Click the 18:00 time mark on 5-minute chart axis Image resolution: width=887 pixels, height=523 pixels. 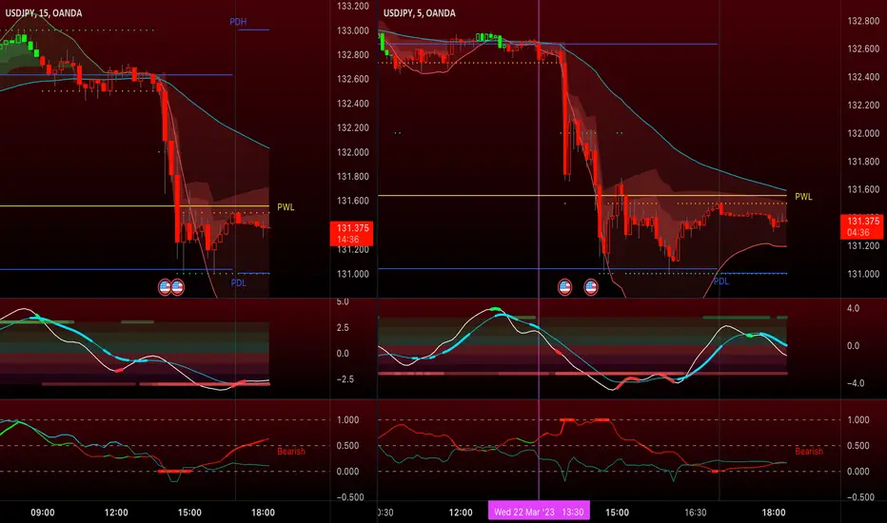(774, 513)
